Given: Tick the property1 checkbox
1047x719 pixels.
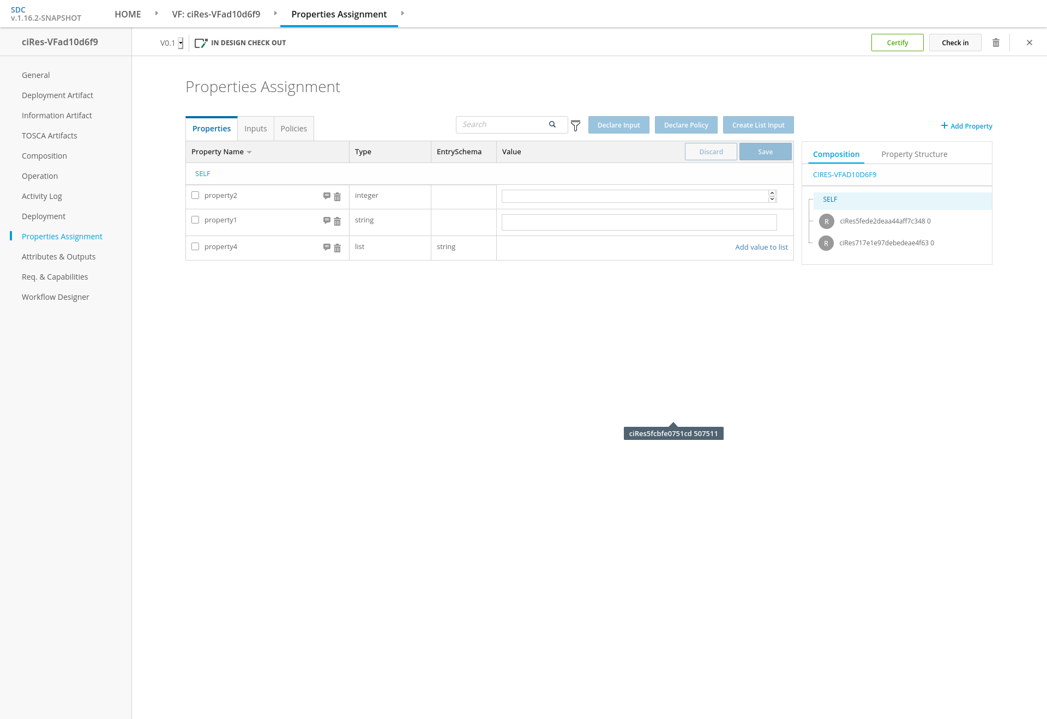Looking at the screenshot, I should point(195,220).
